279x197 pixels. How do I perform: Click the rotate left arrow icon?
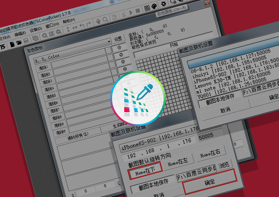[x=82, y=25]
